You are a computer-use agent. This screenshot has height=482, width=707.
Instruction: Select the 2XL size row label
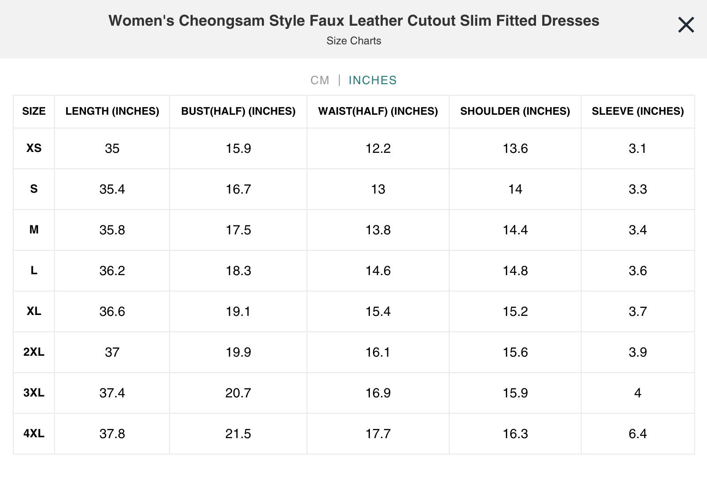click(33, 352)
